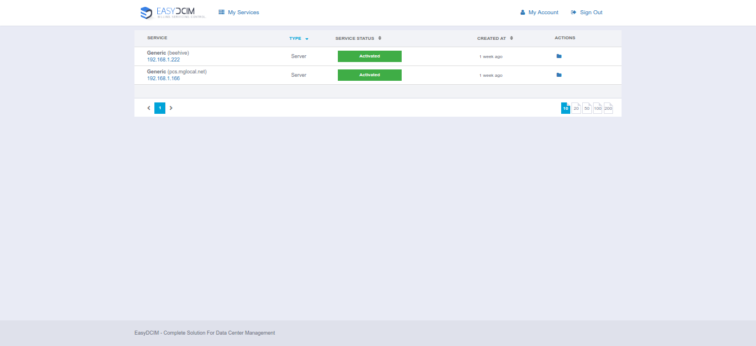Open IP address 192.168.1.166 link
756x346 pixels.
tap(164, 79)
